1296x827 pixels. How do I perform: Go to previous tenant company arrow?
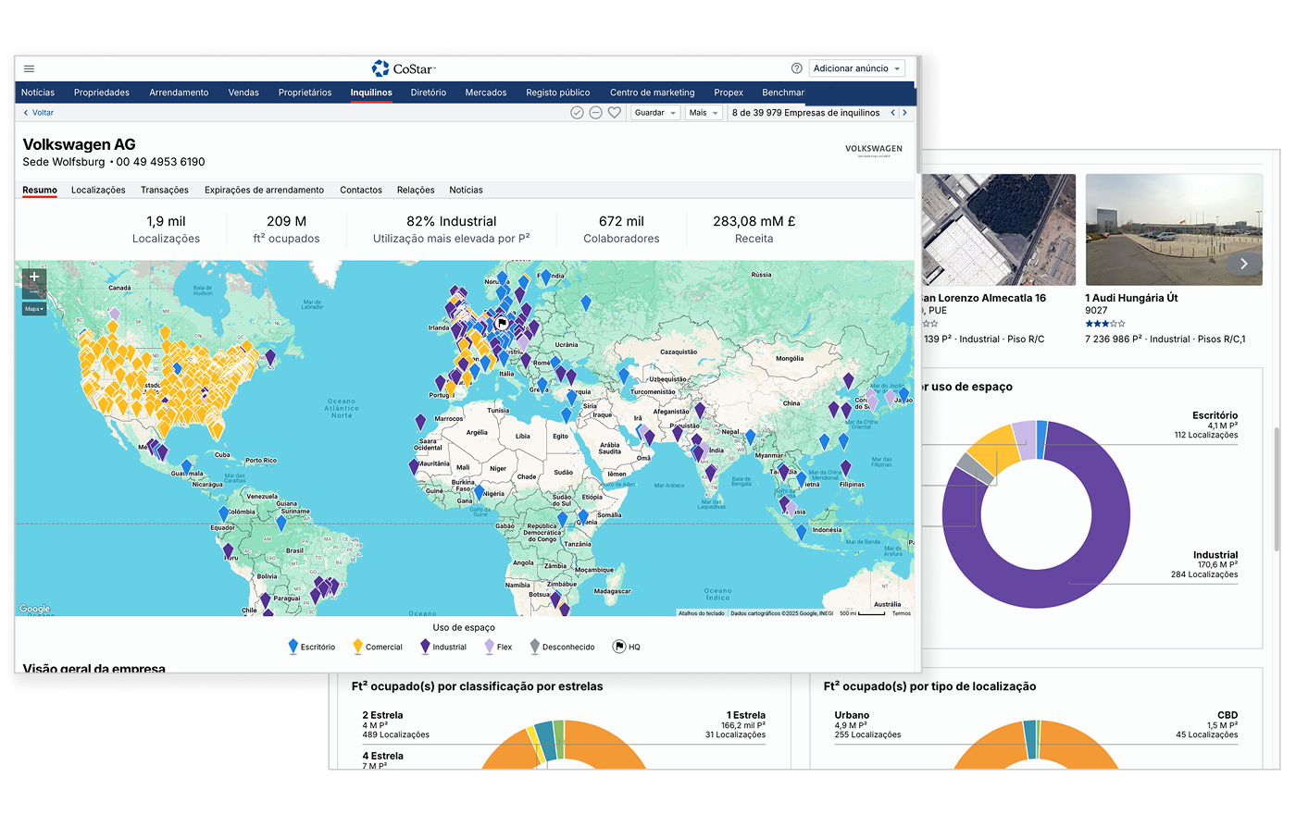[892, 113]
